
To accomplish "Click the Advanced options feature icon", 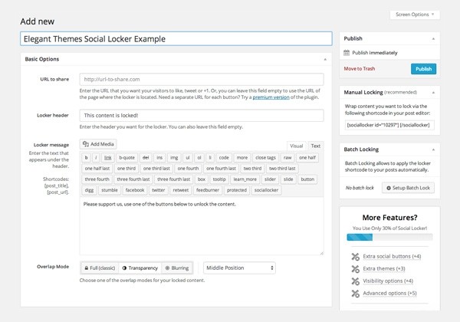I will 355,294.
